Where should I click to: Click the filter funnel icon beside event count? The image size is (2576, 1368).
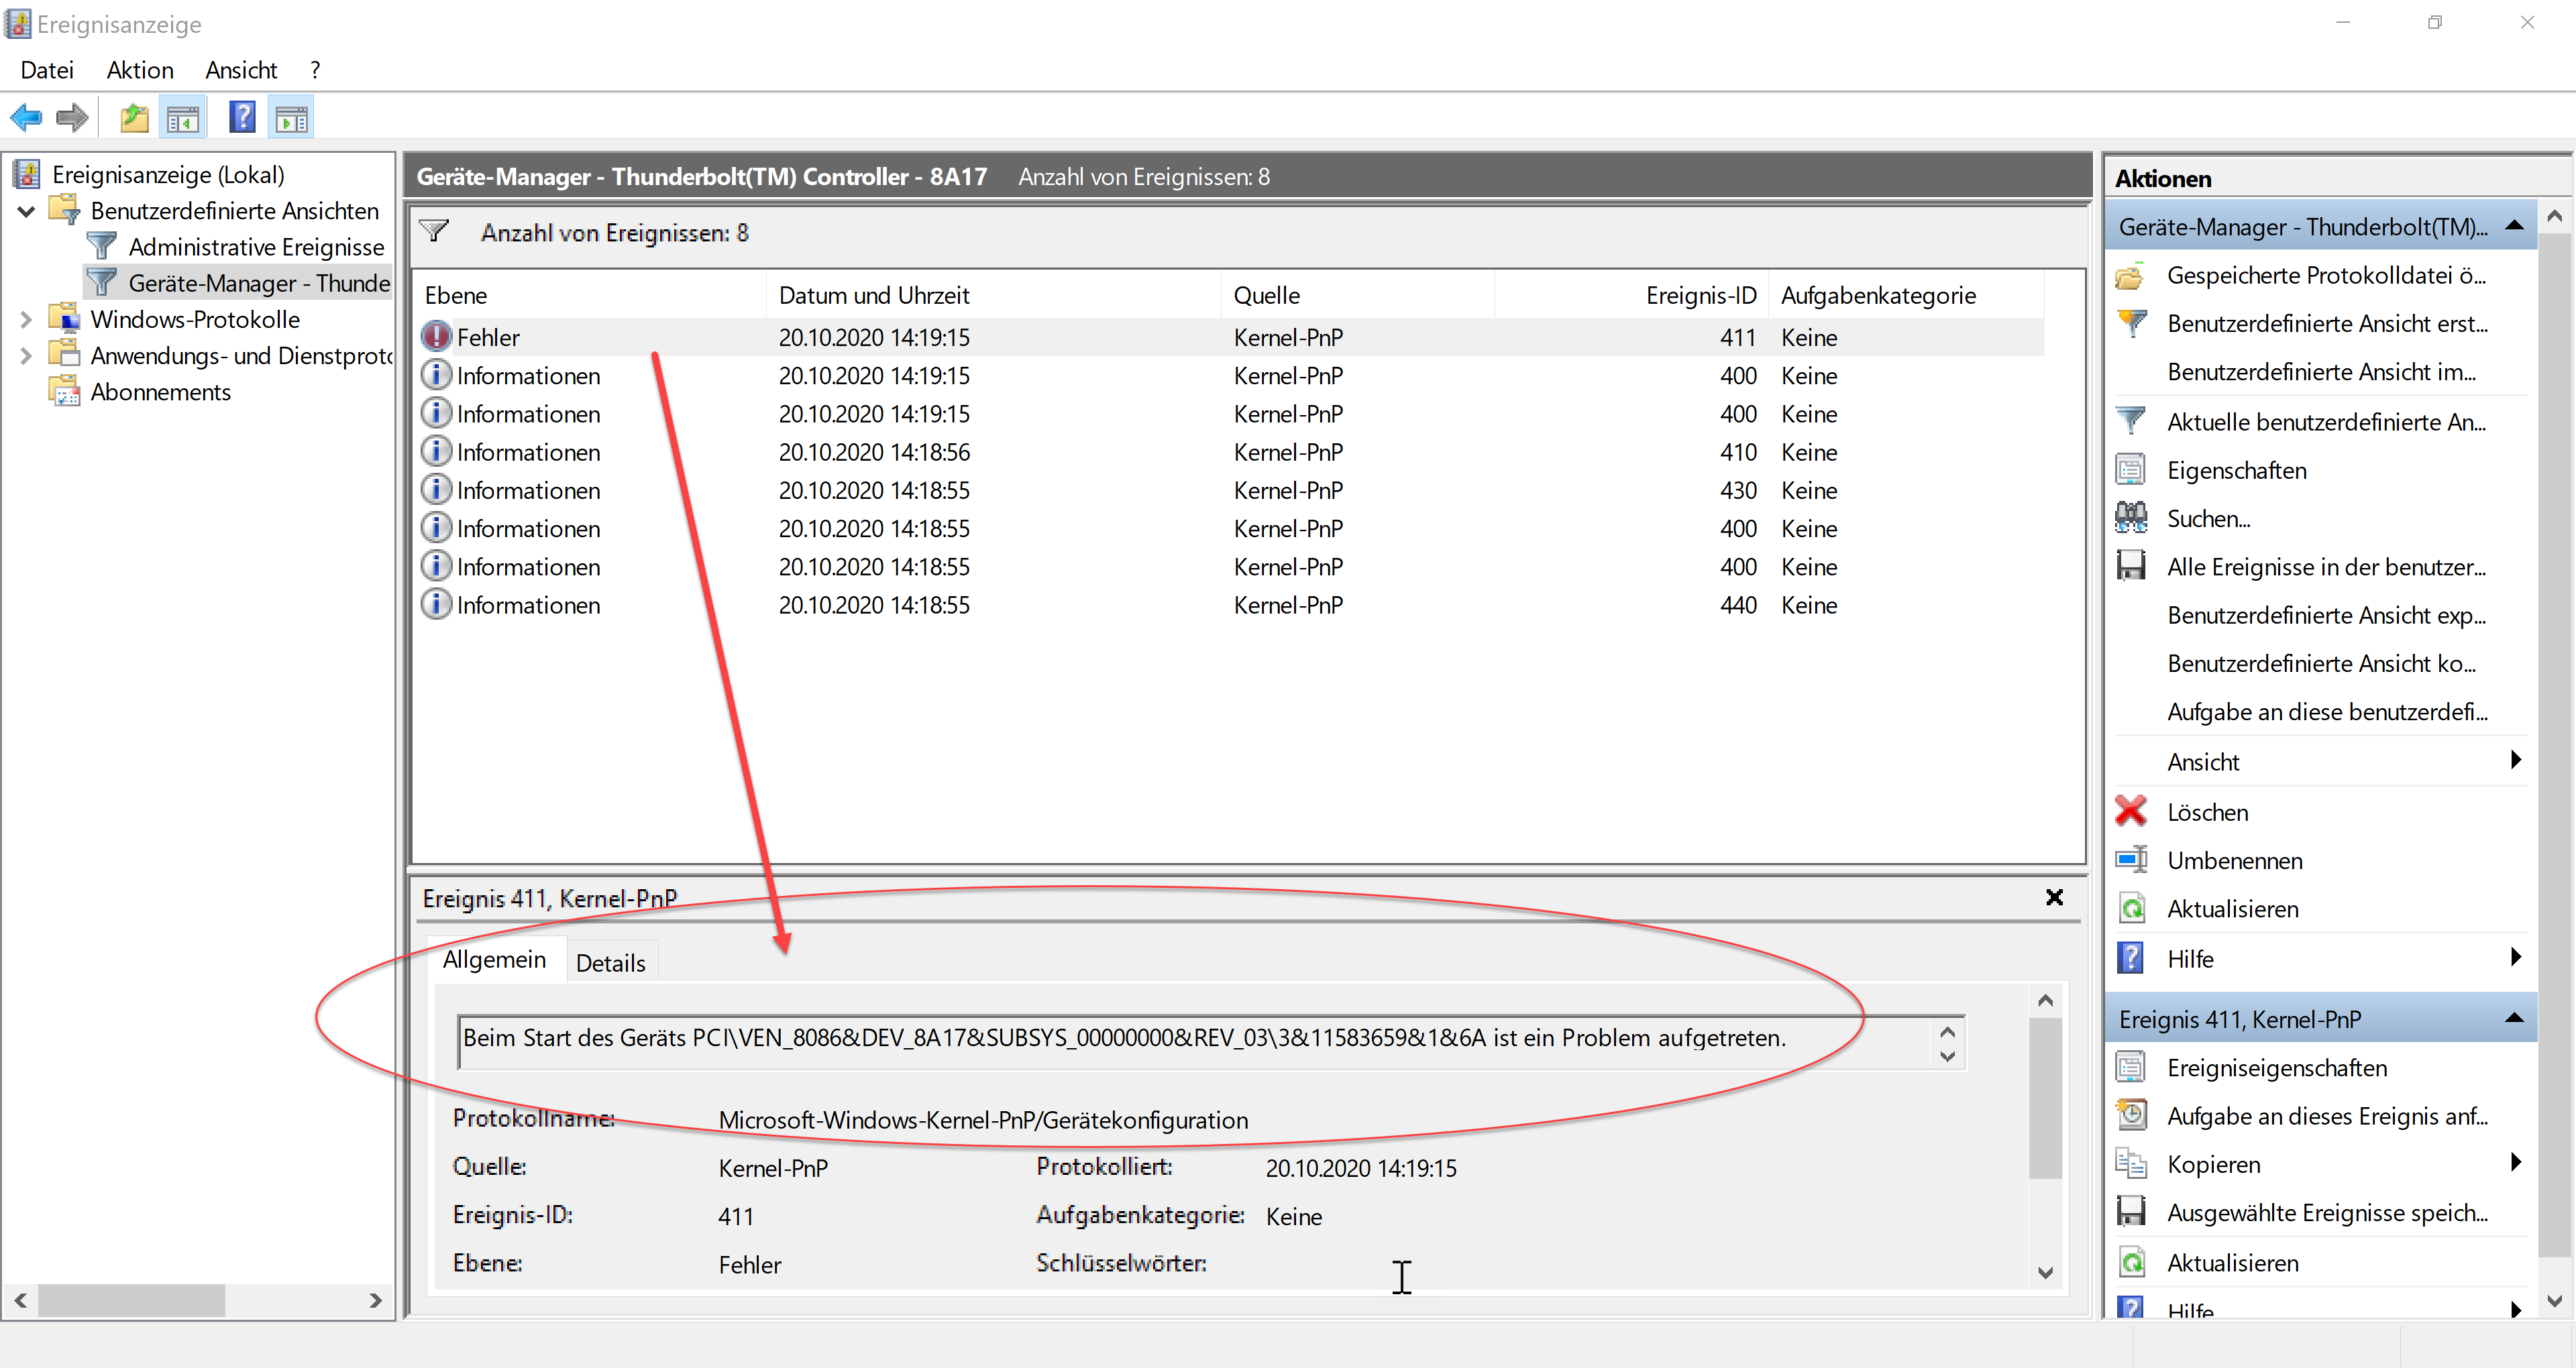pyautogui.click(x=434, y=231)
